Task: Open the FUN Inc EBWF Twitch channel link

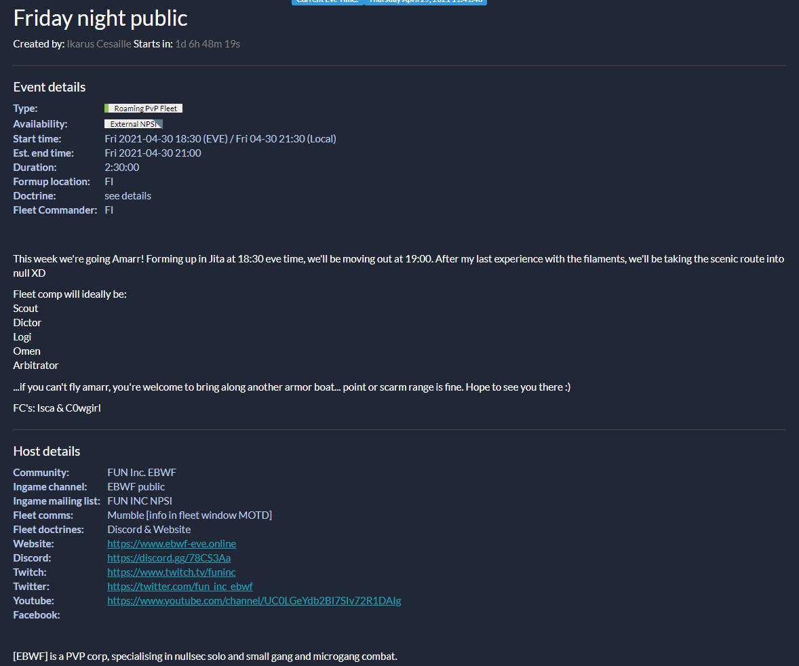Action: [171, 572]
